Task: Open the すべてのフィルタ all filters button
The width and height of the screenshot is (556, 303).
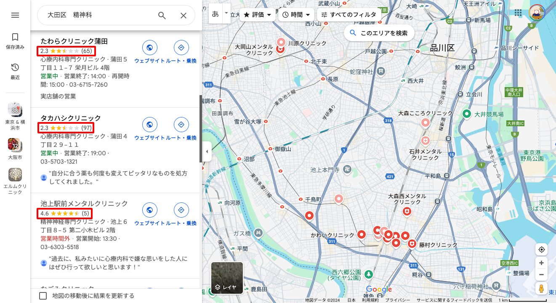Action: [x=349, y=15]
